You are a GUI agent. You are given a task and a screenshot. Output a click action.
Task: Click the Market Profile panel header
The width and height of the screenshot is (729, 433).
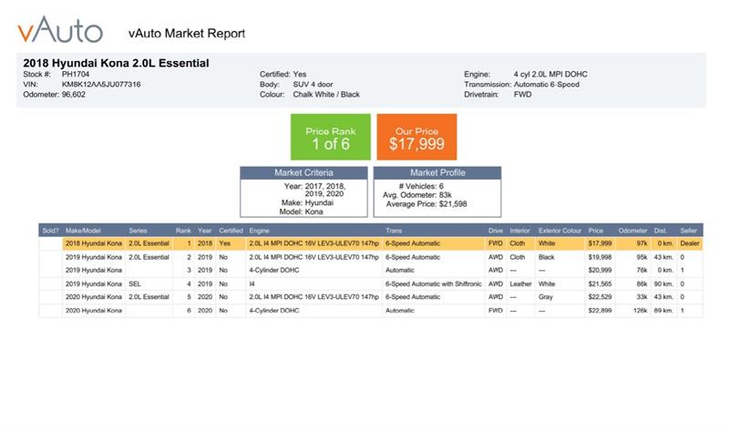(x=437, y=173)
